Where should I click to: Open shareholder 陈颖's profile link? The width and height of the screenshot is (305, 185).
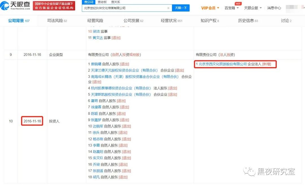(x=94, y=114)
